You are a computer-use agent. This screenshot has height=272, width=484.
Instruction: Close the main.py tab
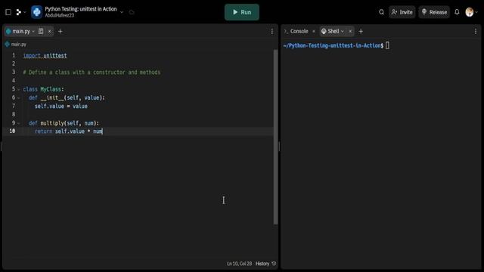49,31
